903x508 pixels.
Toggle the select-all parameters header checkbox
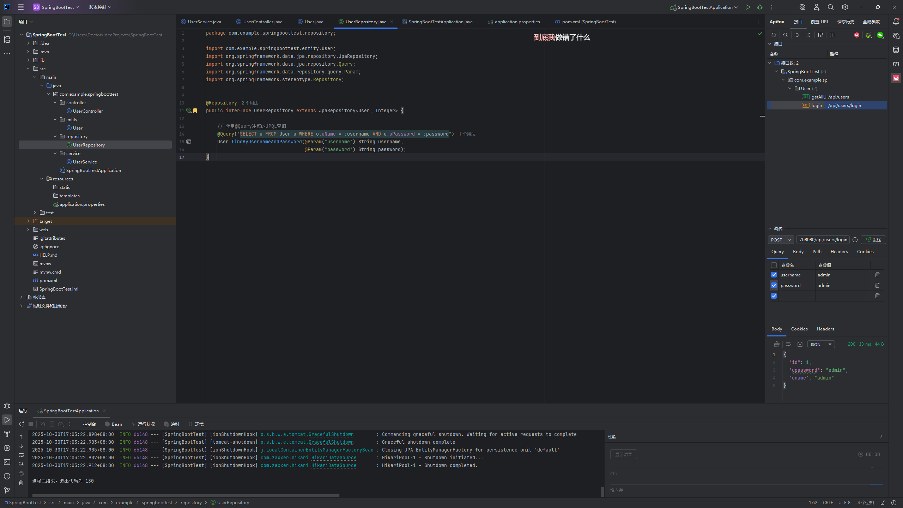point(774,265)
